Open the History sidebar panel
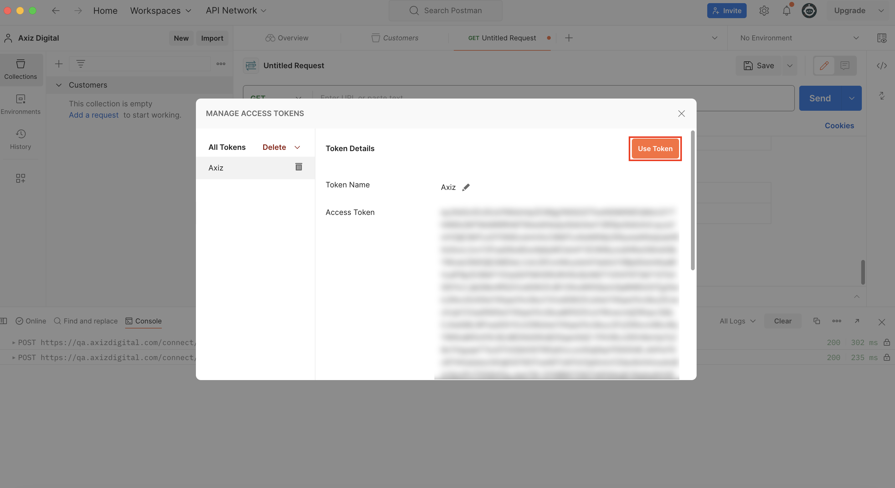Viewport: 895px width, 488px height. pyautogui.click(x=21, y=139)
